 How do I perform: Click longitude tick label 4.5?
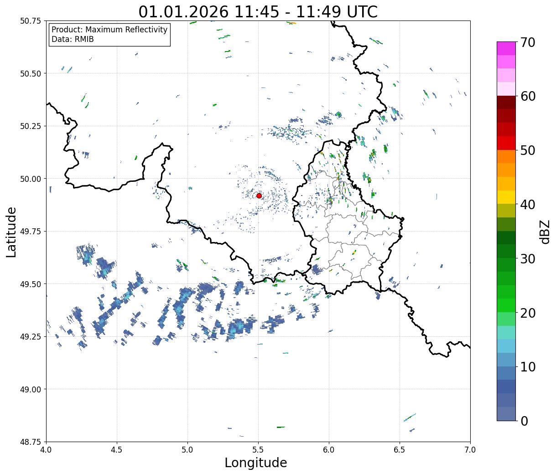[117, 450]
